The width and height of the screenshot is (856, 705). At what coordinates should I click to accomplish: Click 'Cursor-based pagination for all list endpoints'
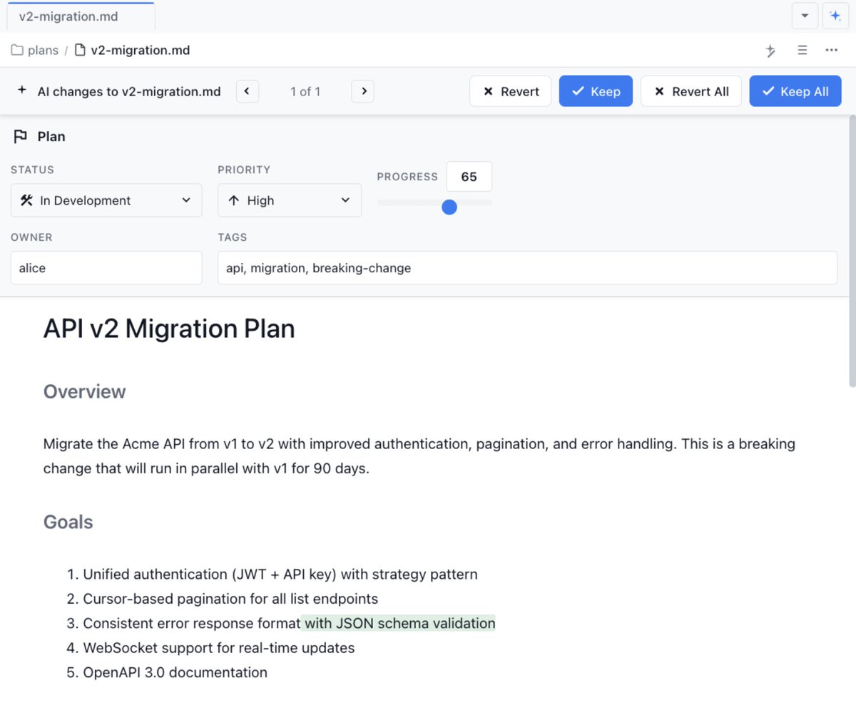(230, 599)
